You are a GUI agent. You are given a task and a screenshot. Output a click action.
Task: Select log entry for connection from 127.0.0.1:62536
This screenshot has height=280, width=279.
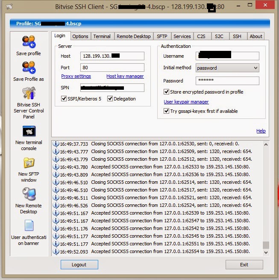click(x=152, y=174)
